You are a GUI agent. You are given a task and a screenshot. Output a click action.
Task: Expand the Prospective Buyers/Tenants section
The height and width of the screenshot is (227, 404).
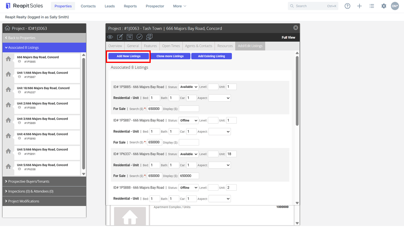coord(44,181)
